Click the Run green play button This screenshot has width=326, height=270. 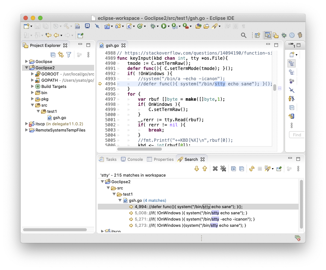coord(164,26)
